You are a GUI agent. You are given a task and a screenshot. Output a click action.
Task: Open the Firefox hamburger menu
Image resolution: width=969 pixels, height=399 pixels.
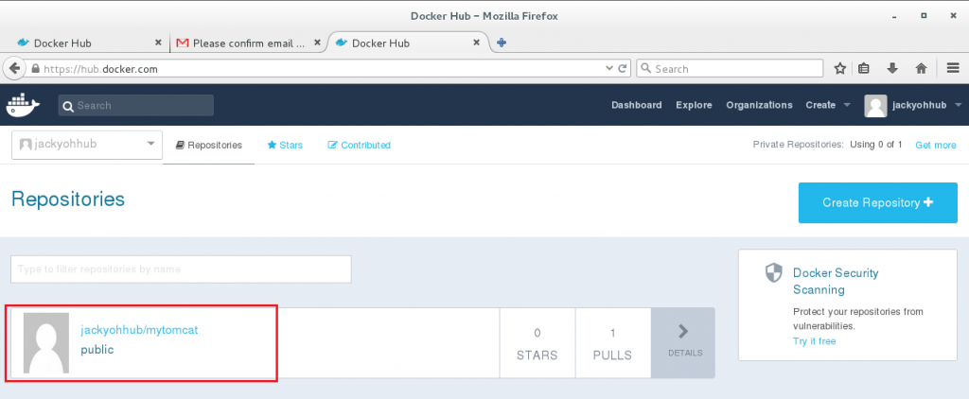[x=952, y=69]
